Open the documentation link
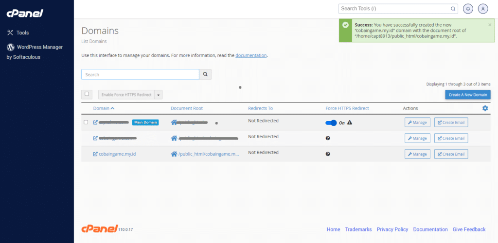The width and height of the screenshot is (498, 243). [251, 55]
